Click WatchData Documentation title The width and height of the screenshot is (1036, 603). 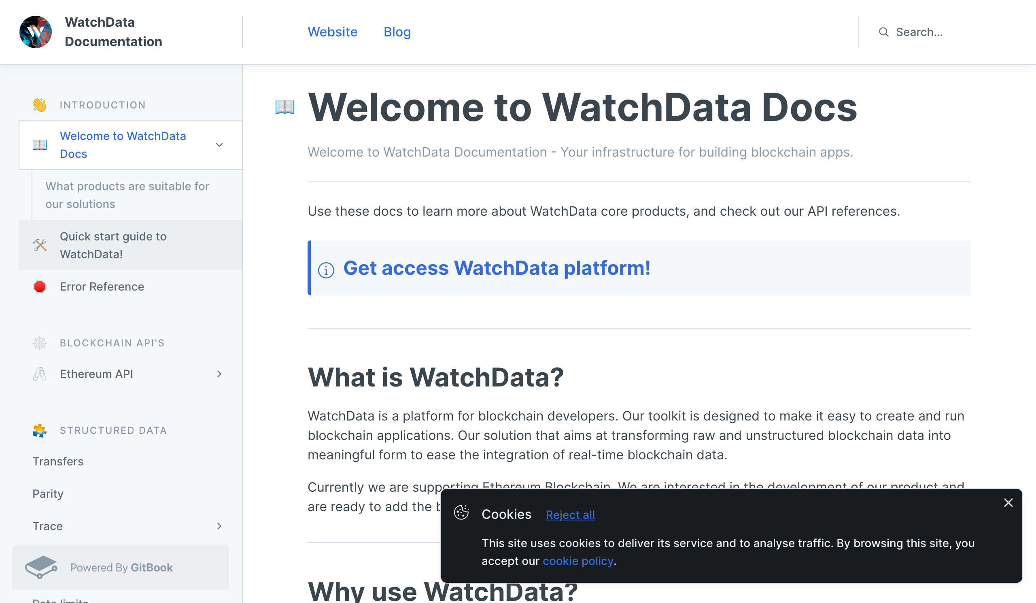tap(113, 32)
